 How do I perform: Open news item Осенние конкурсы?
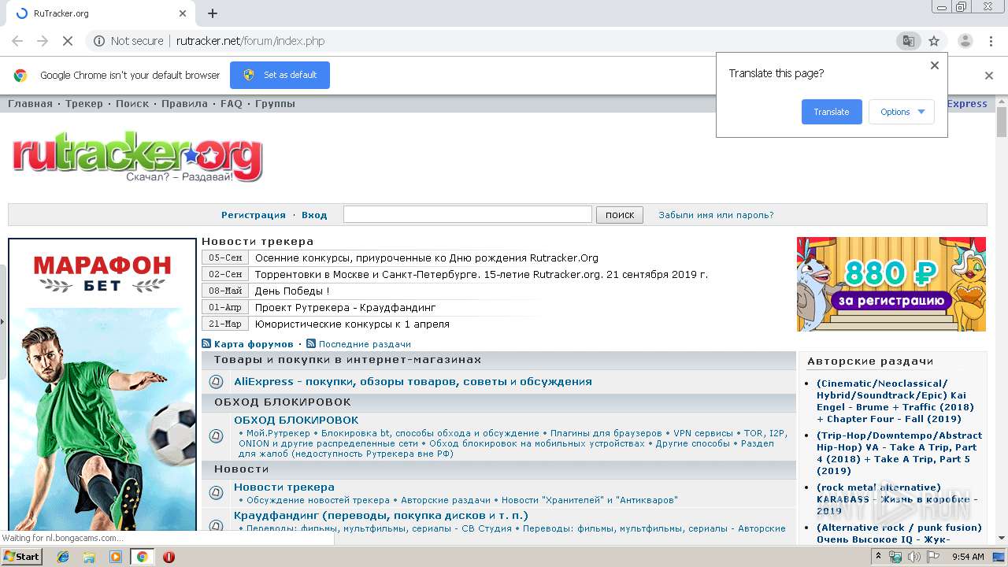(427, 258)
